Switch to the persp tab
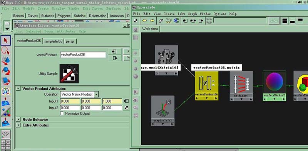 pyautogui.click(x=70, y=41)
